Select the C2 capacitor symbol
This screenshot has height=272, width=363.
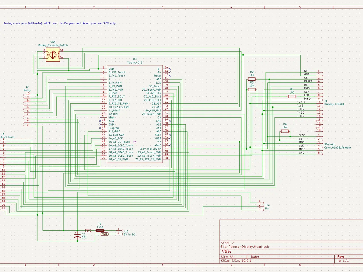[77, 236]
